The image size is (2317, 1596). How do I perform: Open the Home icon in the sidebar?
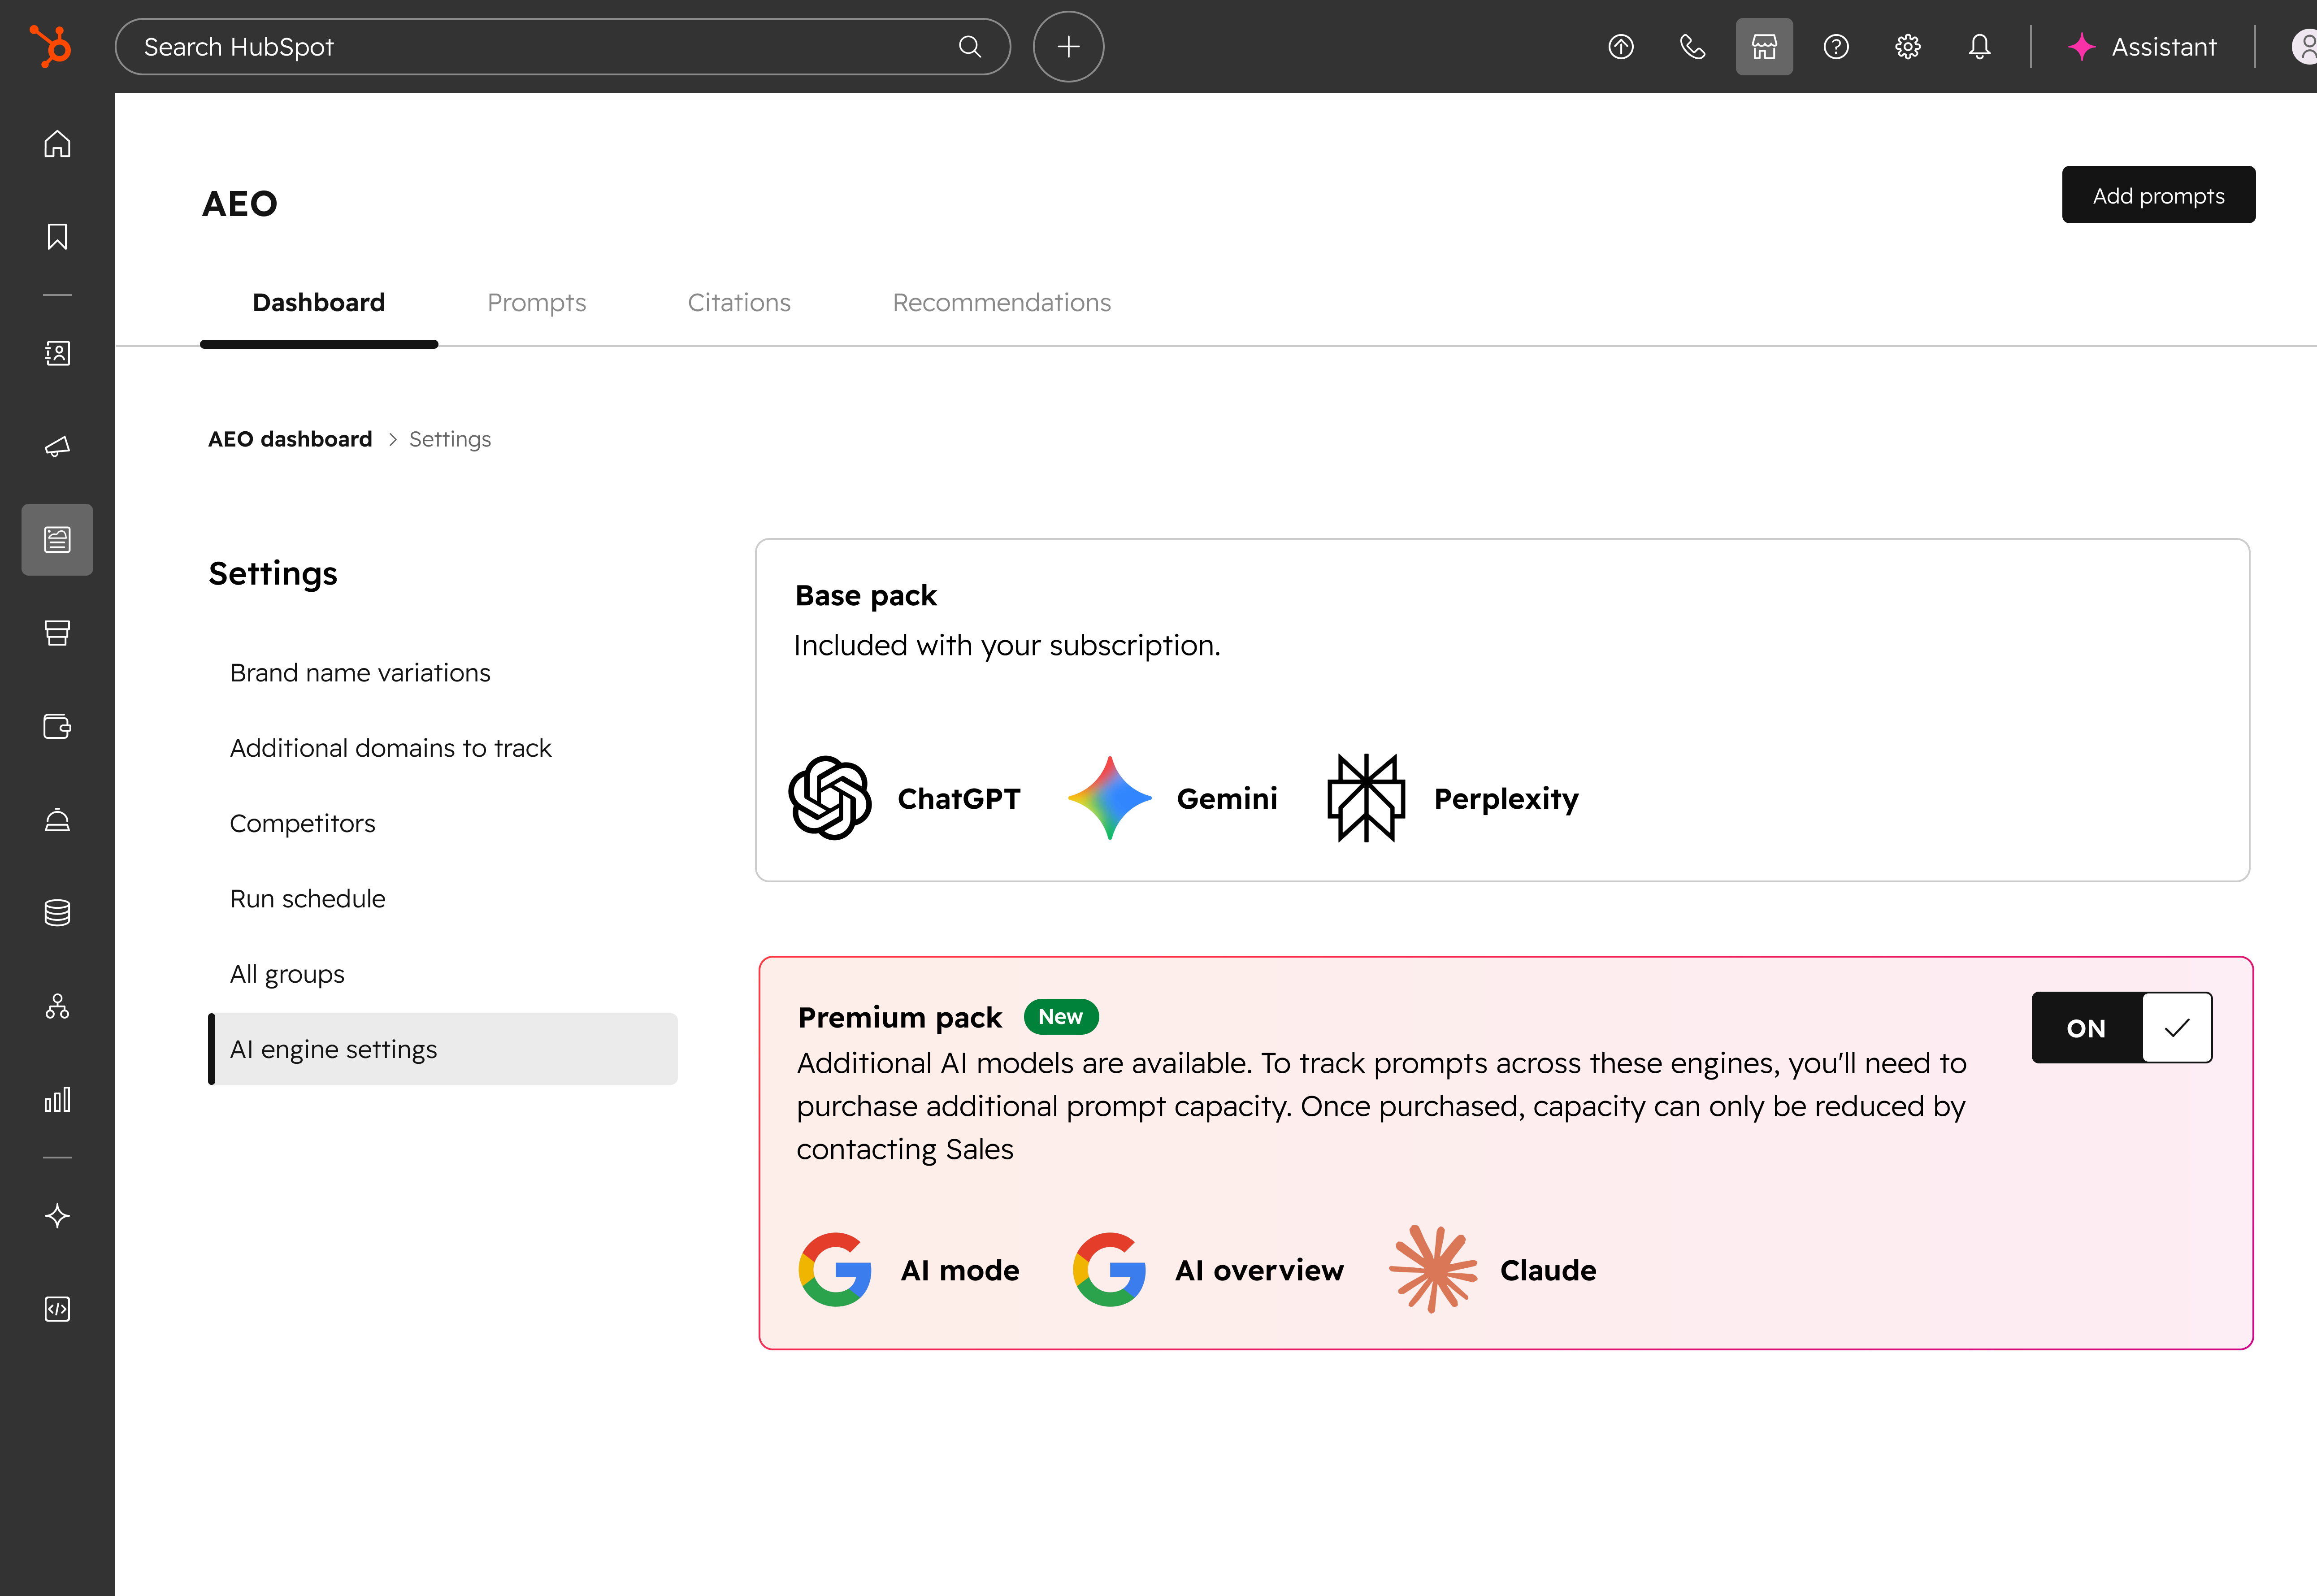(x=57, y=144)
